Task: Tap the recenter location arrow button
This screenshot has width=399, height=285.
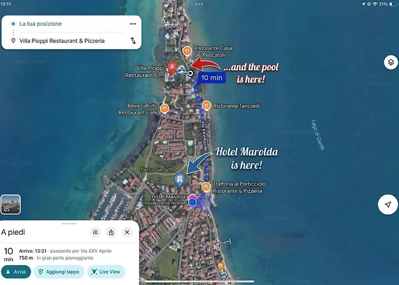Action: pyautogui.click(x=388, y=205)
